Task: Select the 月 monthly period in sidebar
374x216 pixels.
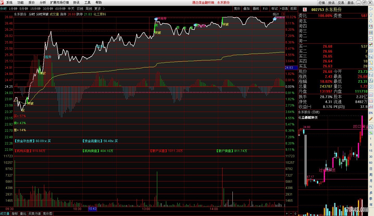Action: click(371, 181)
